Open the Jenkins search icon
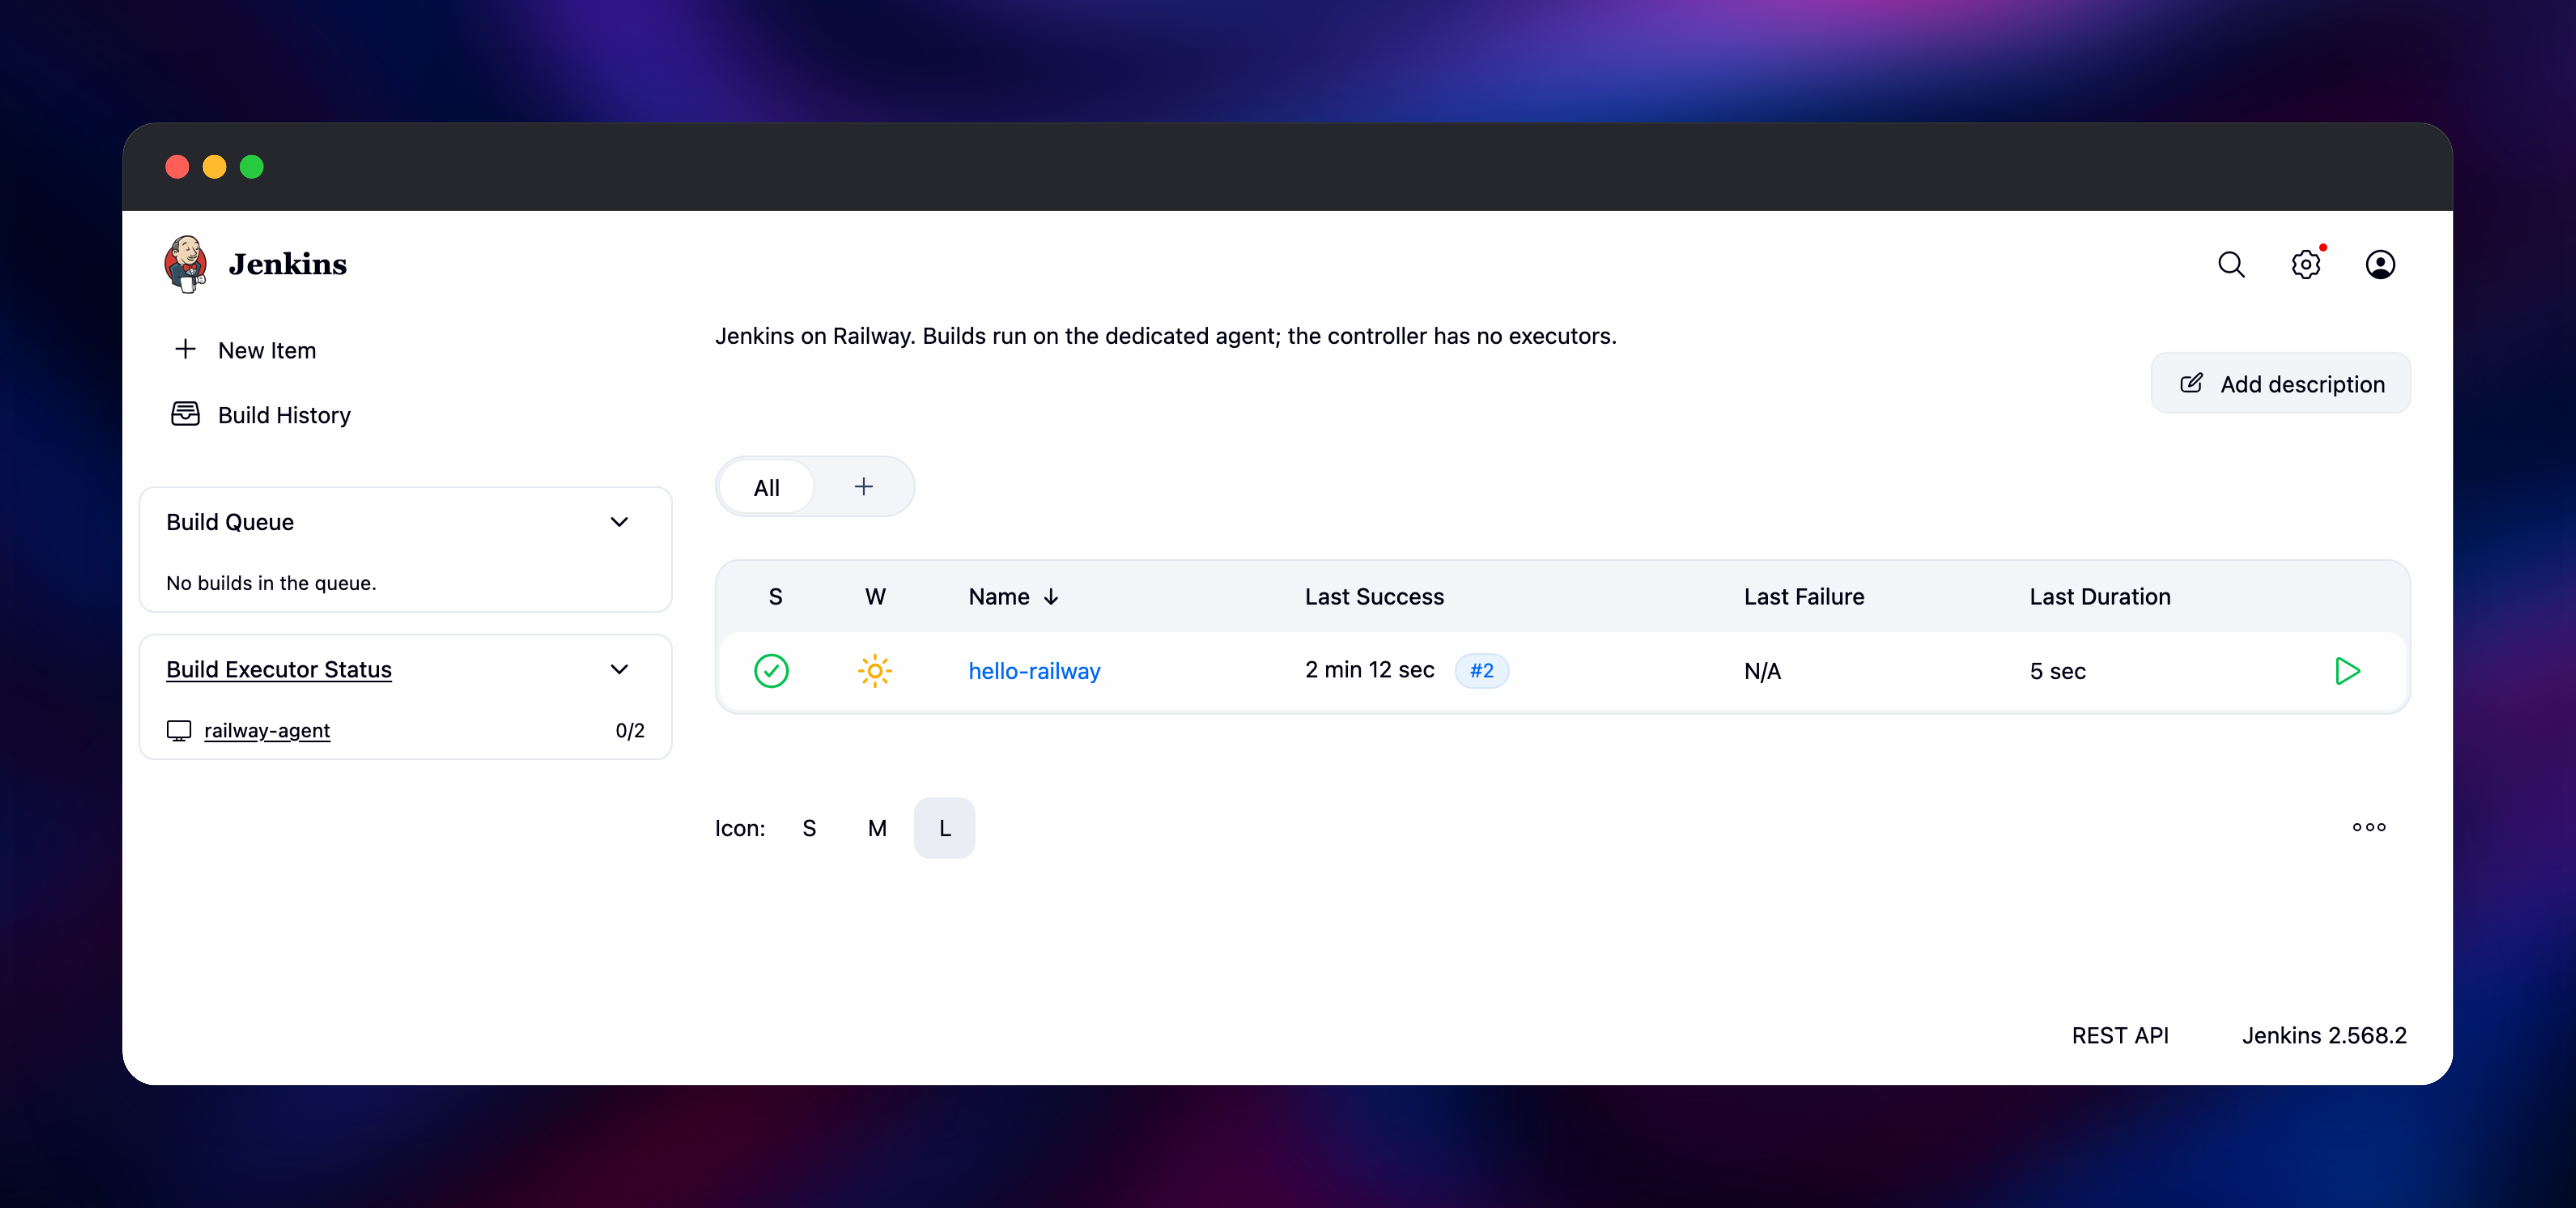Image resolution: width=2576 pixels, height=1208 pixels. 2231,265
